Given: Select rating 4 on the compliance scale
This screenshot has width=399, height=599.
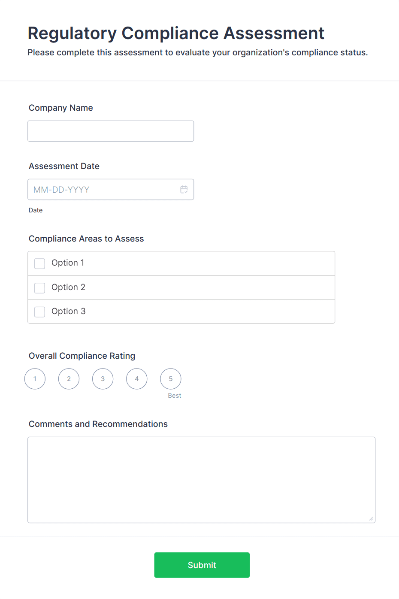Looking at the screenshot, I should click(x=136, y=378).
